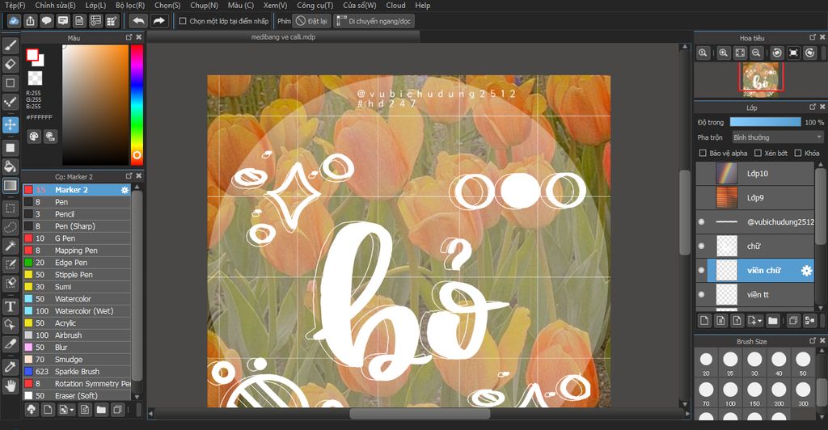Pick brush size 150 preset
This screenshot has height=430, width=828.
(x=754, y=393)
